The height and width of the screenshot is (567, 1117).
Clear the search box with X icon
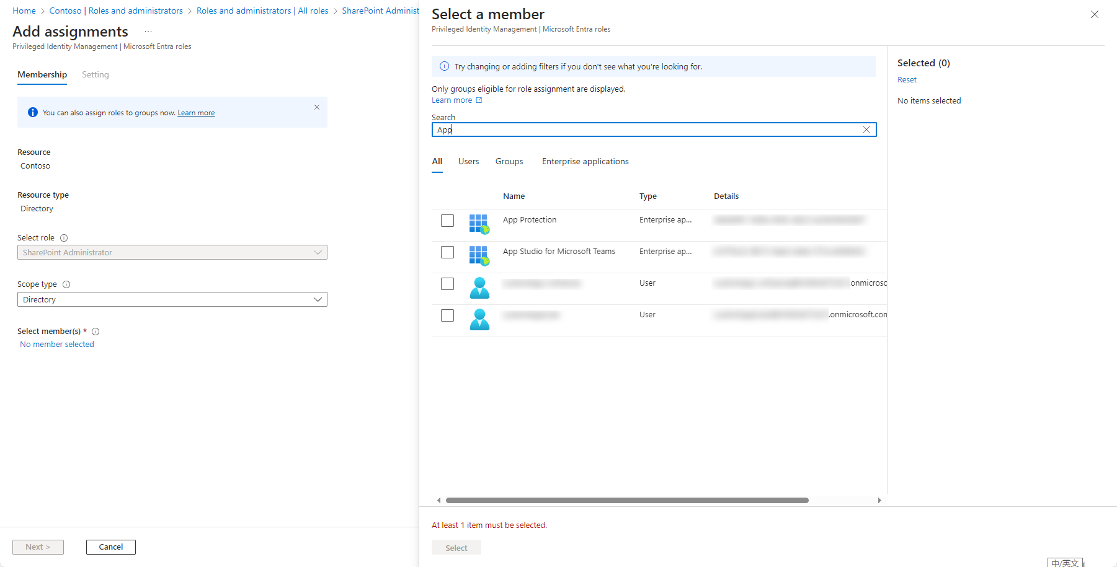coord(866,130)
